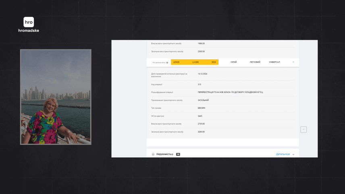Click the info icon after Нерухомість label
The height and width of the screenshot is (194, 345).
[172, 154]
